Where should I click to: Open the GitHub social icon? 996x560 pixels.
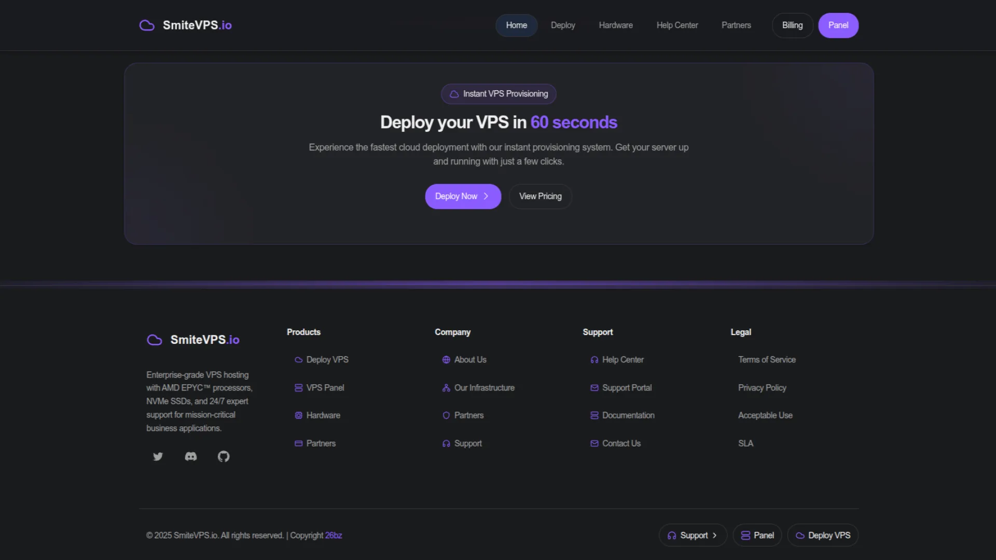coord(224,456)
